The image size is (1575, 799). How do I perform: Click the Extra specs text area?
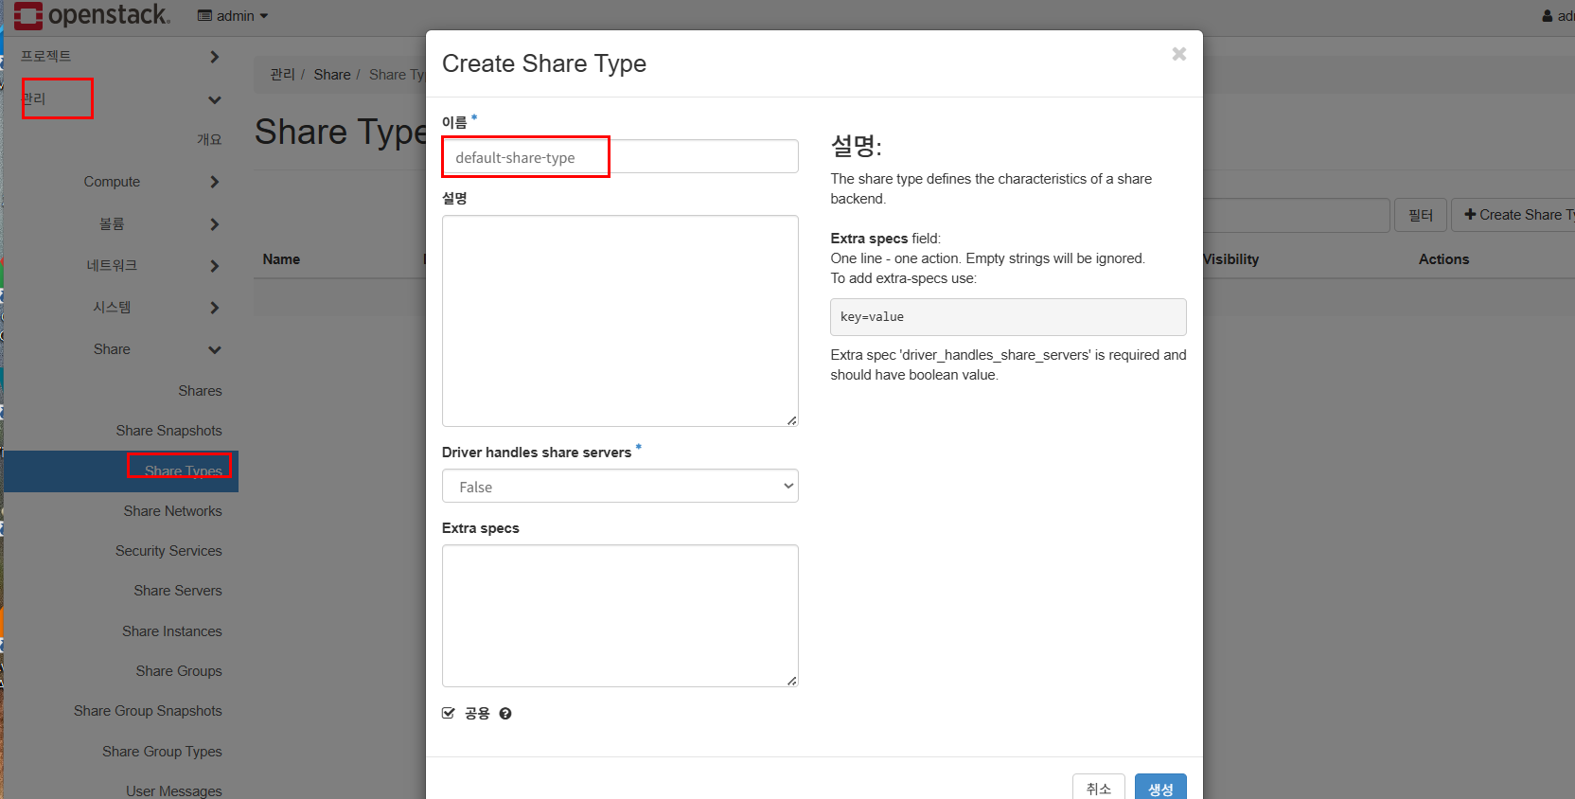620,615
